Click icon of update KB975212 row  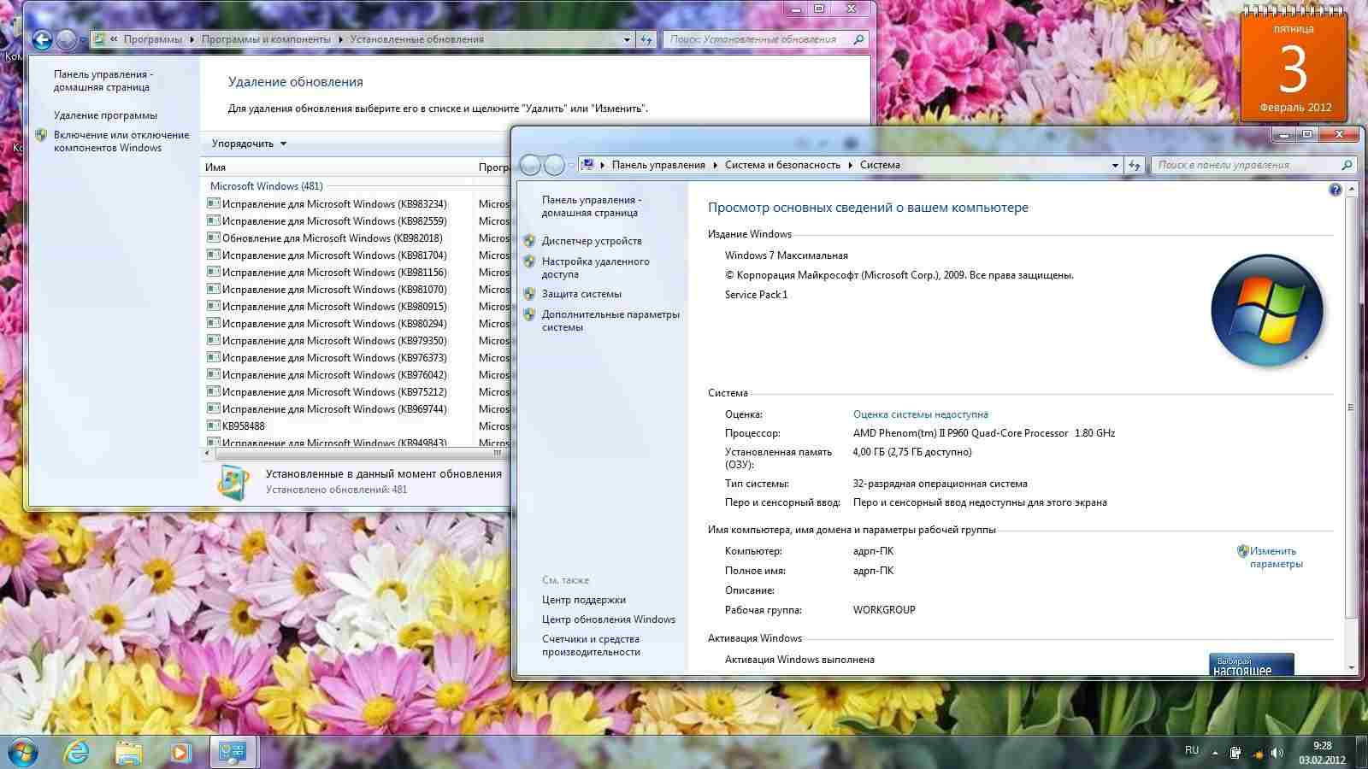[214, 392]
